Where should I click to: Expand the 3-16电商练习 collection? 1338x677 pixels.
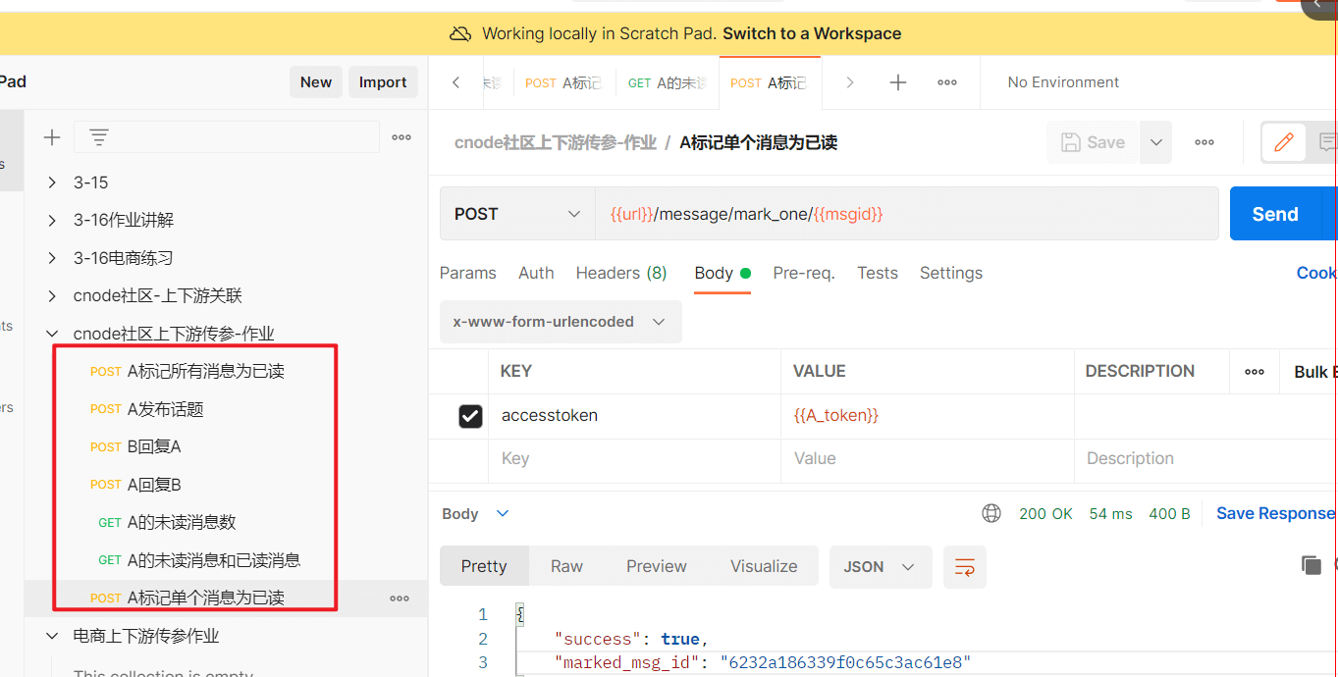tap(53, 258)
